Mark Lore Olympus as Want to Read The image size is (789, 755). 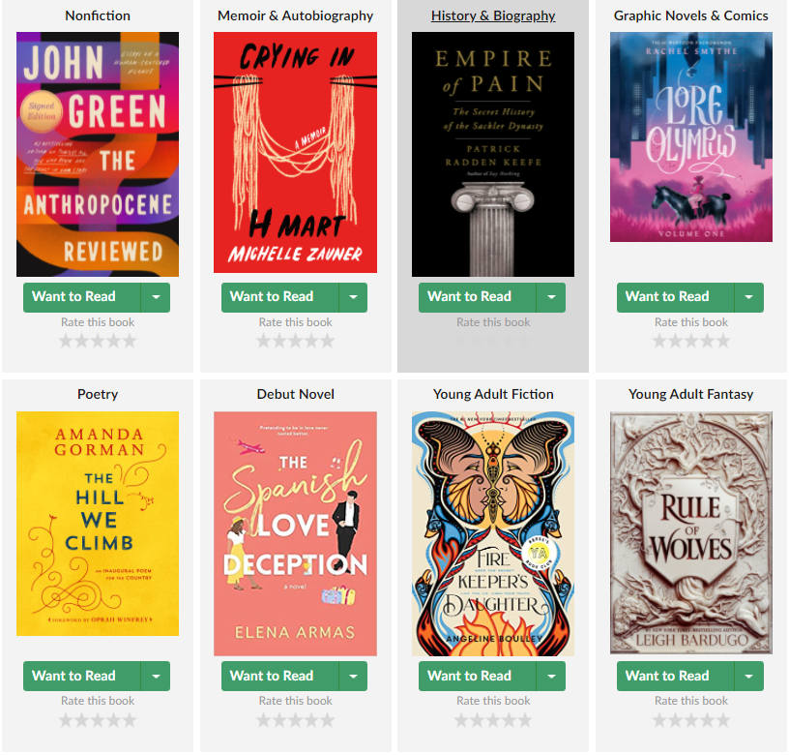(x=675, y=297)
